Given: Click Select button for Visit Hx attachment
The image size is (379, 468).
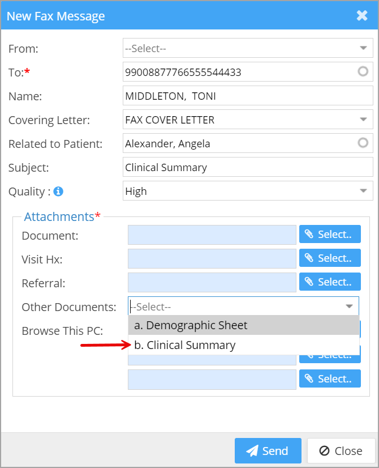Looking at the screenshot, I should tap(330, 258).
